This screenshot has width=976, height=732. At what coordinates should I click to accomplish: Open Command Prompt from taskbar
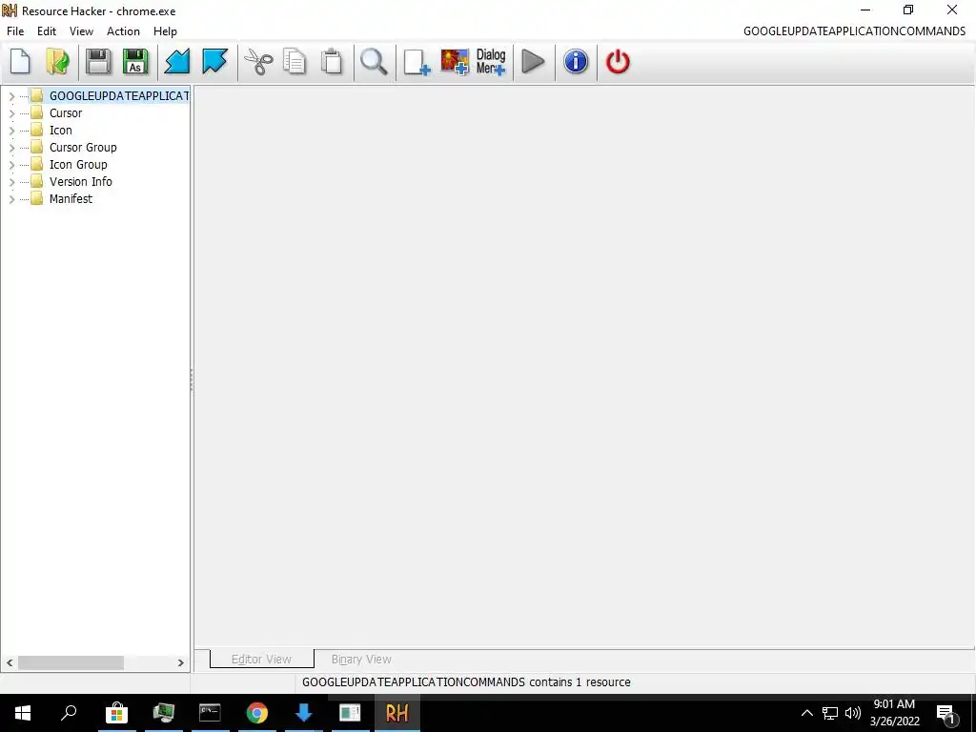210,713
